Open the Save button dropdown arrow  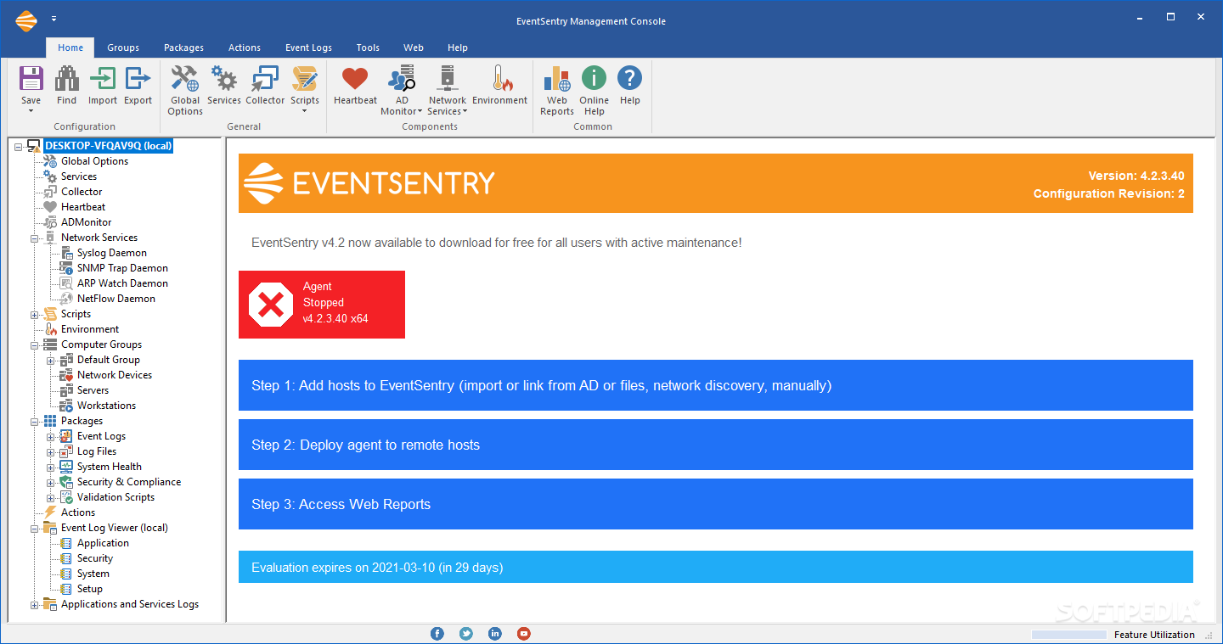pyautogui.click(x=31, y=111)
